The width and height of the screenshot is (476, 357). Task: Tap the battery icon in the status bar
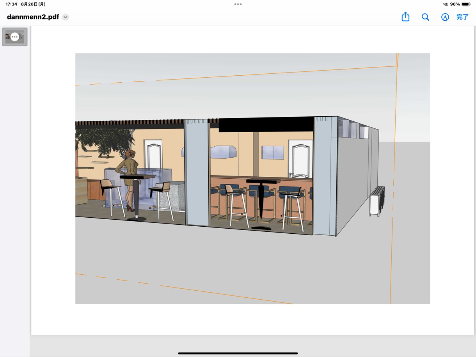466,4
